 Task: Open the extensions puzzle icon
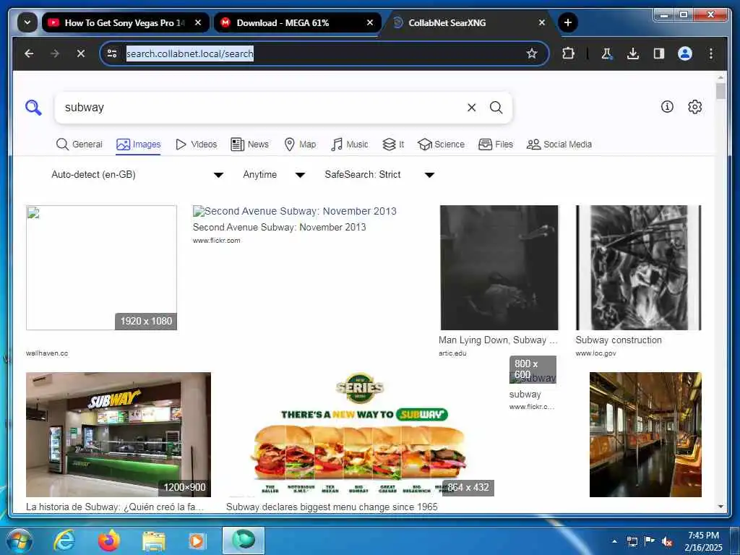pyautogui.click(x=568, y=53)
